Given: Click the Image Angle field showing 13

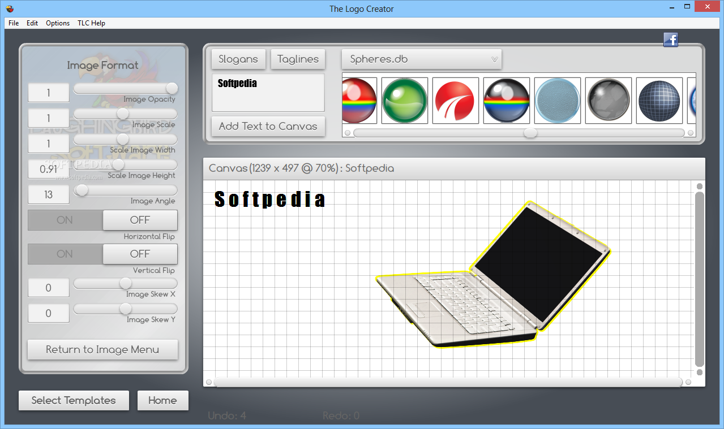Looking at the screenshot, I should [49, 194].
